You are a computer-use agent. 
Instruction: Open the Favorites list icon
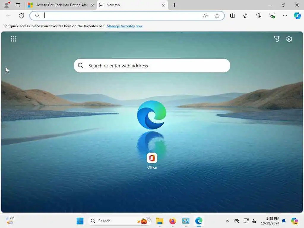click(246, 16)
